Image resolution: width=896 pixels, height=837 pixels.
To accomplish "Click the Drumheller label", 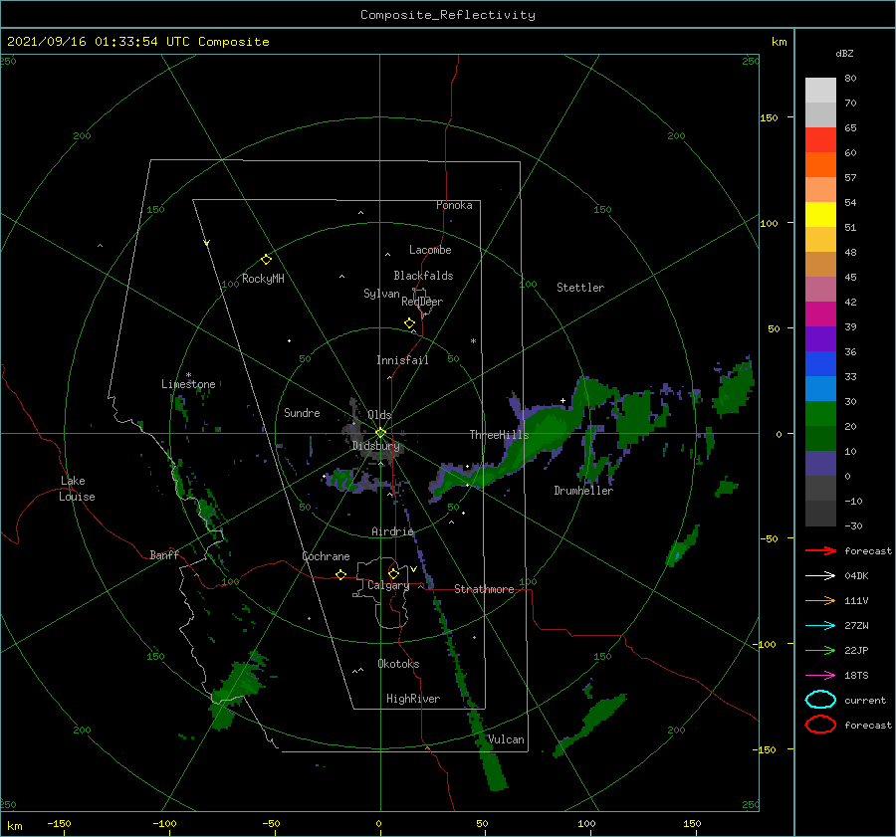I will [583, 491].
